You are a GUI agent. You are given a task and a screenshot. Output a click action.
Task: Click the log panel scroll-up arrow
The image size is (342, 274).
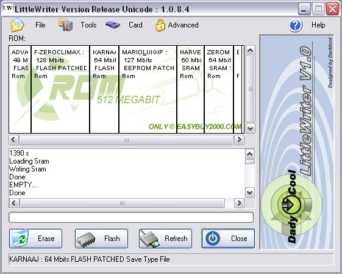250,154
